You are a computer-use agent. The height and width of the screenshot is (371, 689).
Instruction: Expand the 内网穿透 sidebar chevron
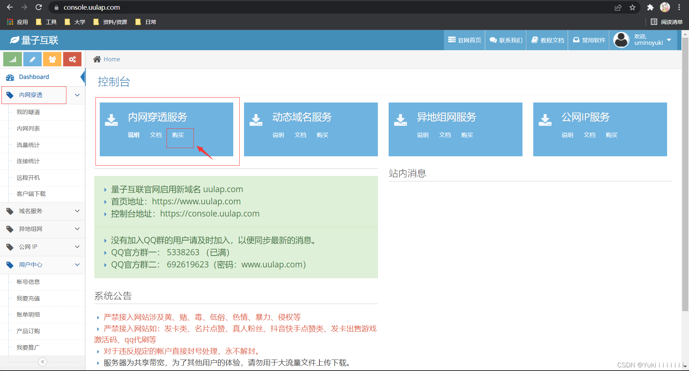pyautogui.click(x=77, y=95)
